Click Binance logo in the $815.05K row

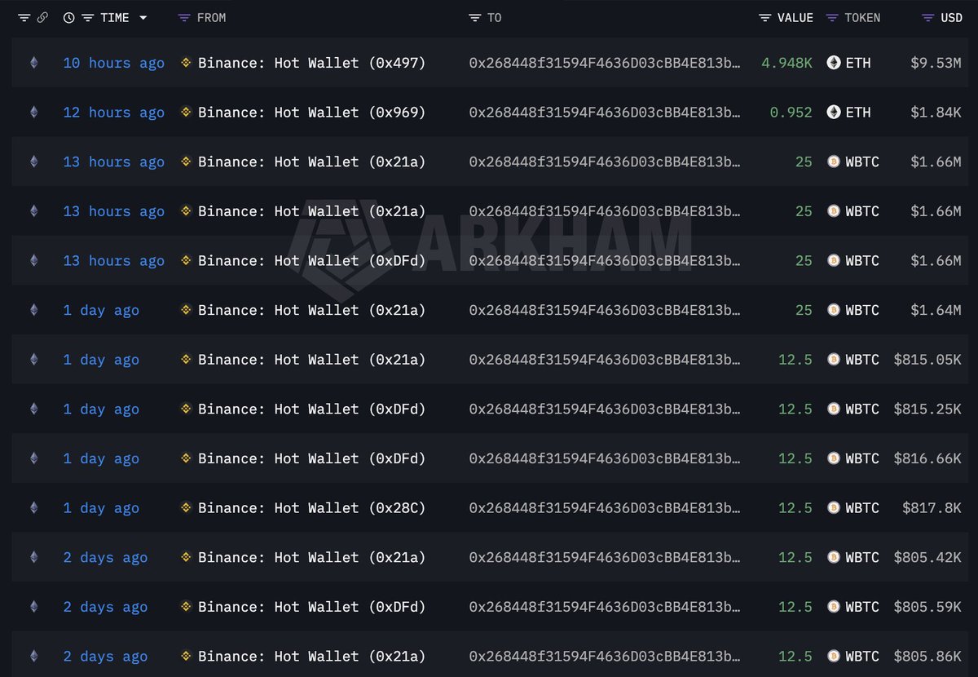(x=186, y=359)
